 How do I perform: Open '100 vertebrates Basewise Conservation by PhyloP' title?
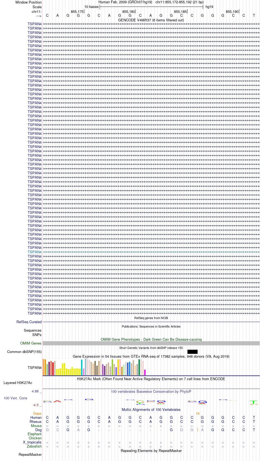[x=151, y=391]
